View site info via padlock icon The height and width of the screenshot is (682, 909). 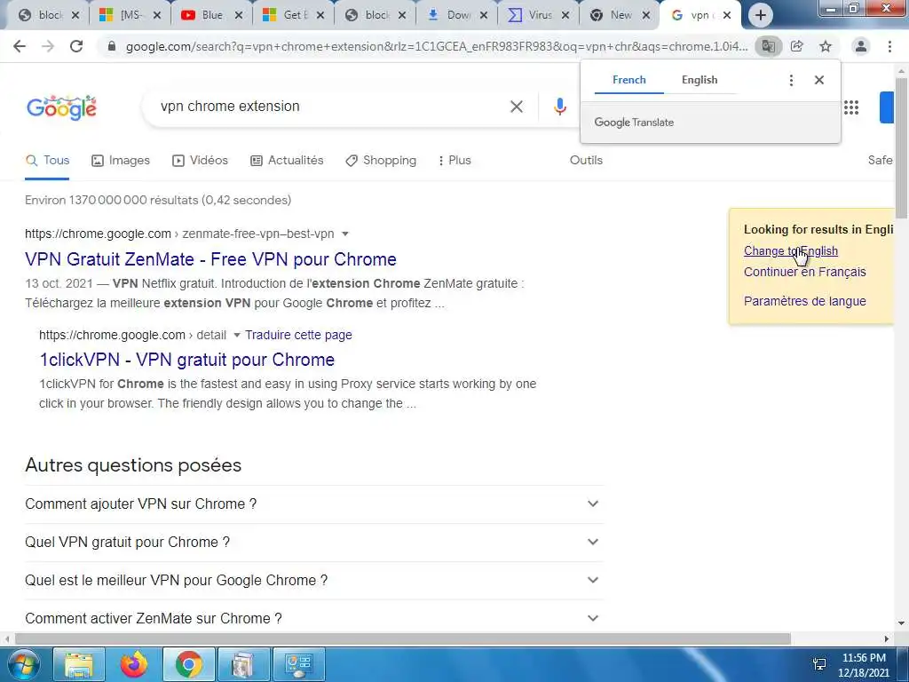click(112, 46)
